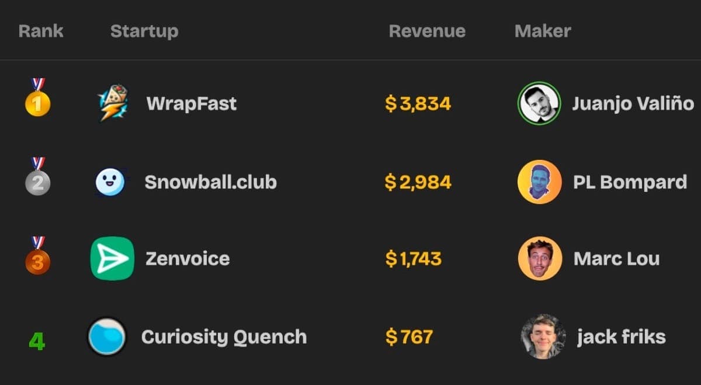
Task: Click the silver second-place medal icon
Action: 37,178
